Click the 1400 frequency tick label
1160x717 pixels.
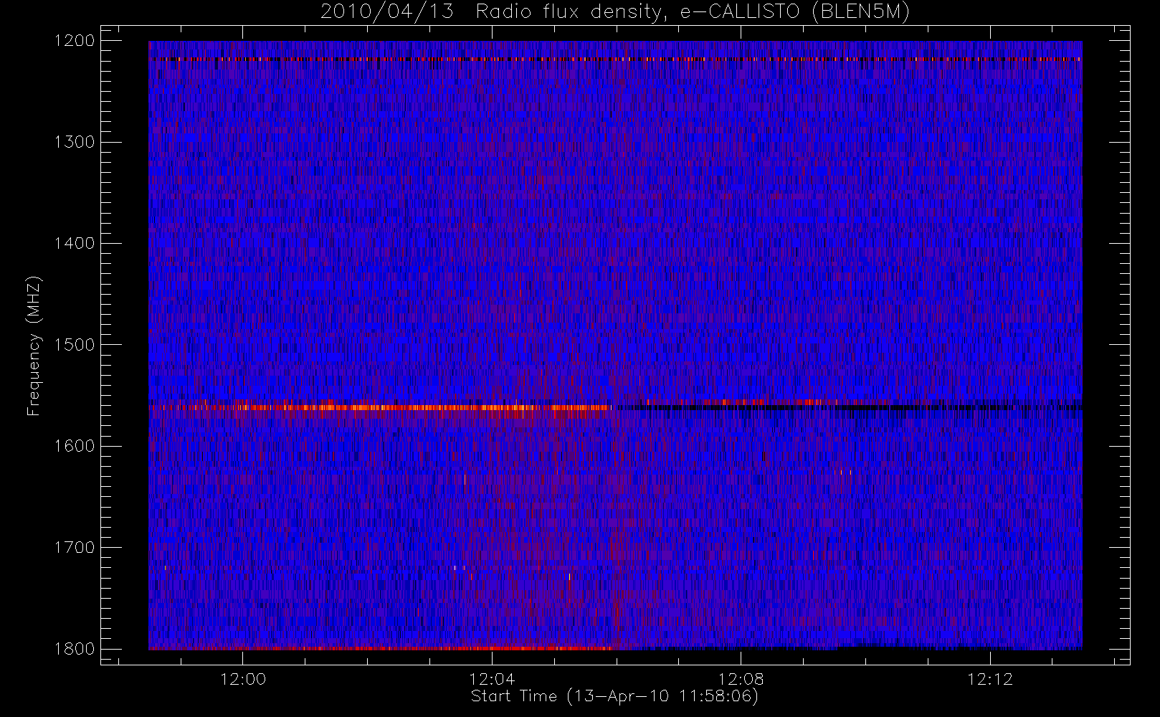tap(75, 244)
